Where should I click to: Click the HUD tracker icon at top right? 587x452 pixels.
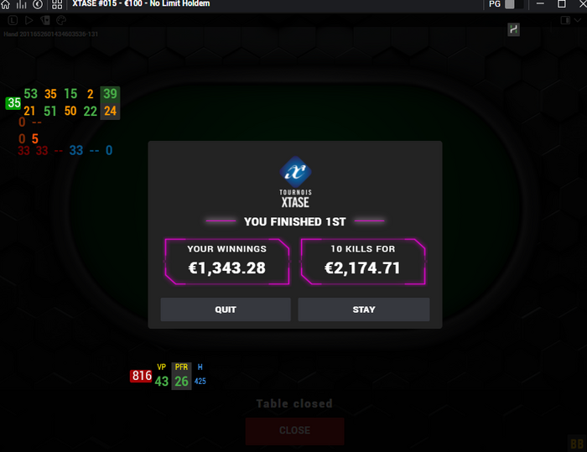(513, 29)
